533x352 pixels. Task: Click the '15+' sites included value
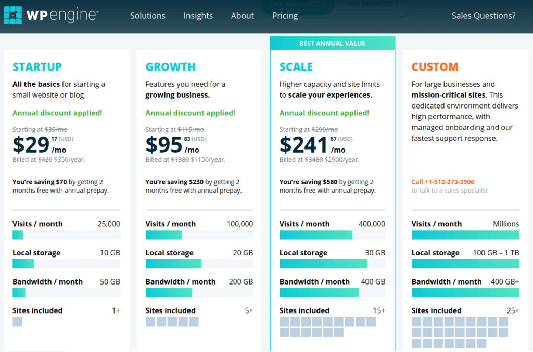(379, 310)
